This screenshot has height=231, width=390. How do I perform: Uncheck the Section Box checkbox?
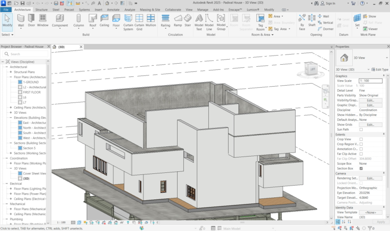361,168
